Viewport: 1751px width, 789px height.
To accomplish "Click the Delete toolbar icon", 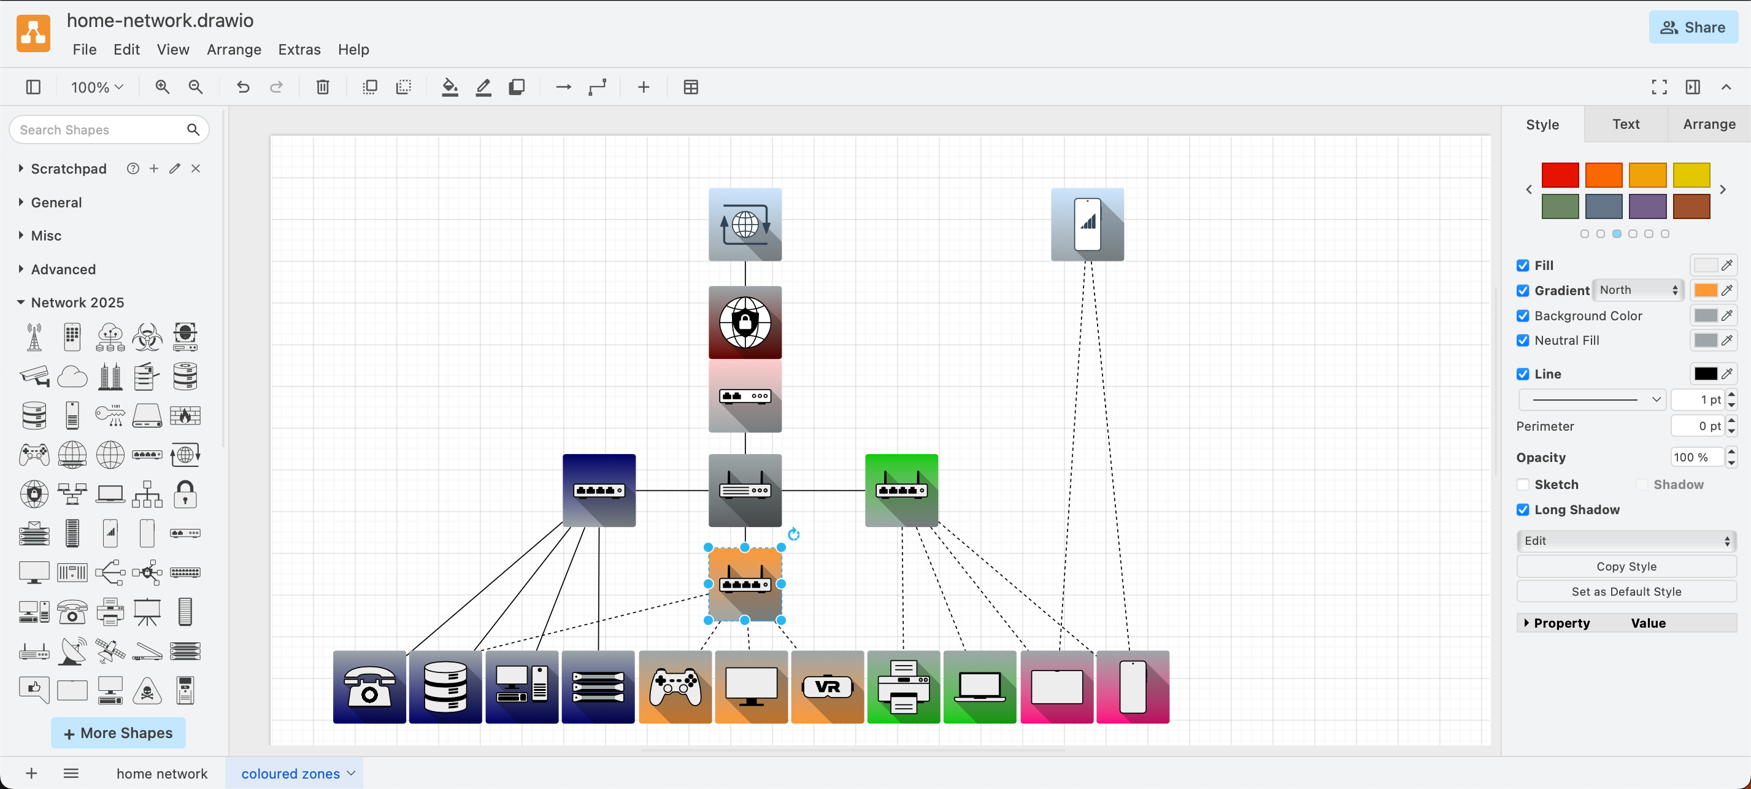I will tap(322, 87).
